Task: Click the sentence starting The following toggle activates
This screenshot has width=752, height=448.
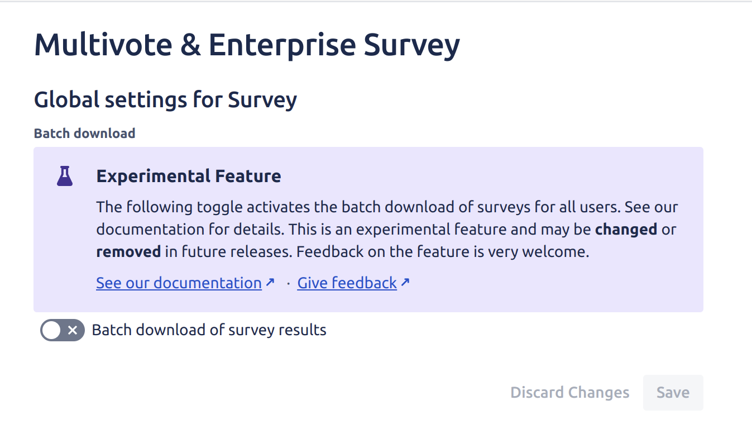Action: [x=357, y=207]
